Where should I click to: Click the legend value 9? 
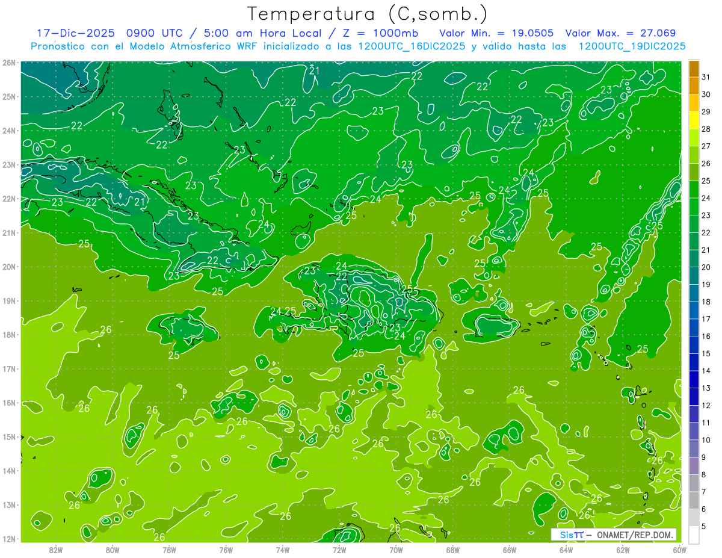coord(704,457)
